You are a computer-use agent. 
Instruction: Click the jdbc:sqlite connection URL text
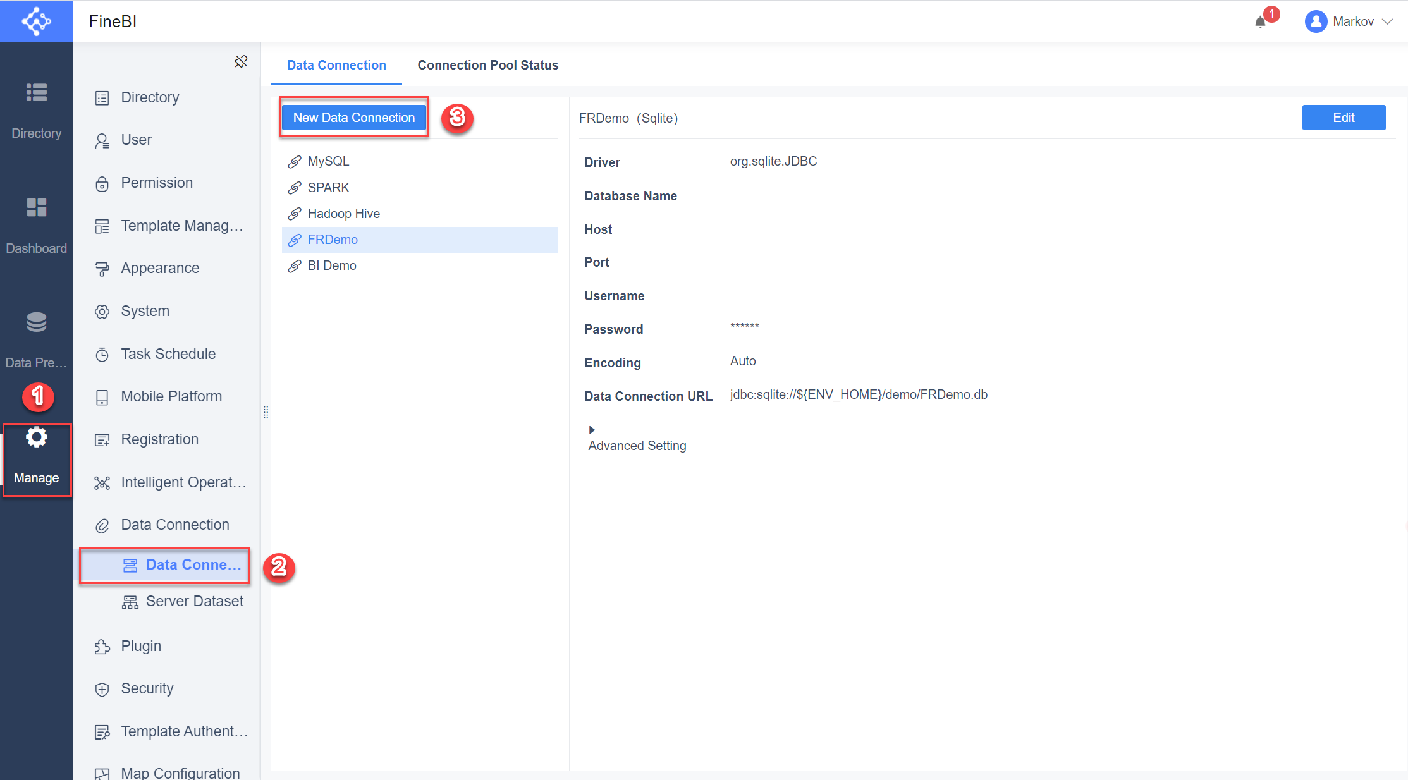click(x=859, y=394)
